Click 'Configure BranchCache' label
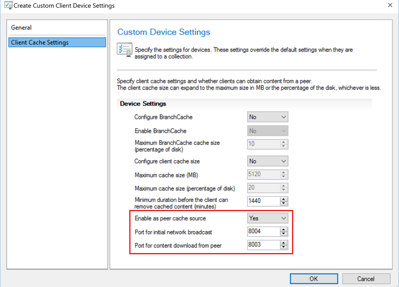Image resolution: width=399 pixels, height=287 pixels. [163, 117]
